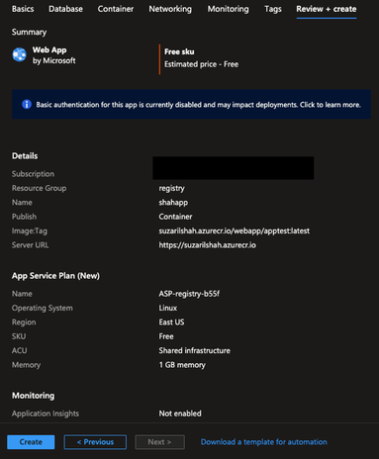The image size is (379, 459).
Task: Open the Database tab
Action: [65, 9]
